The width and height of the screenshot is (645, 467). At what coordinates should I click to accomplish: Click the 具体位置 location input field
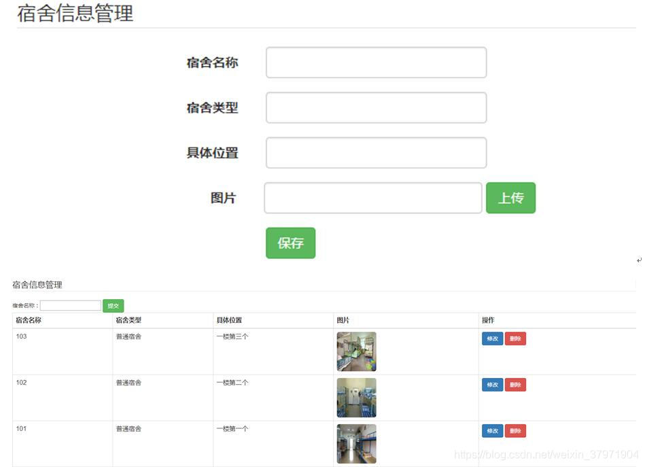[375, 152]
